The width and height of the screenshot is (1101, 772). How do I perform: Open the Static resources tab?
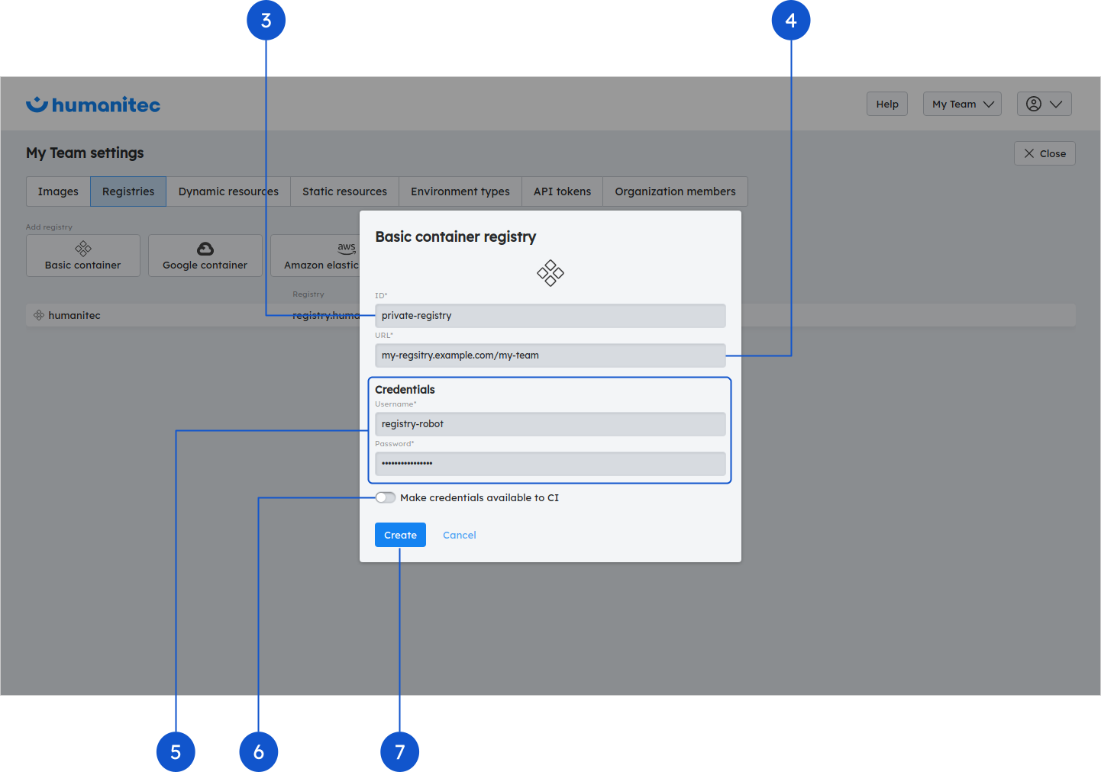344,191
